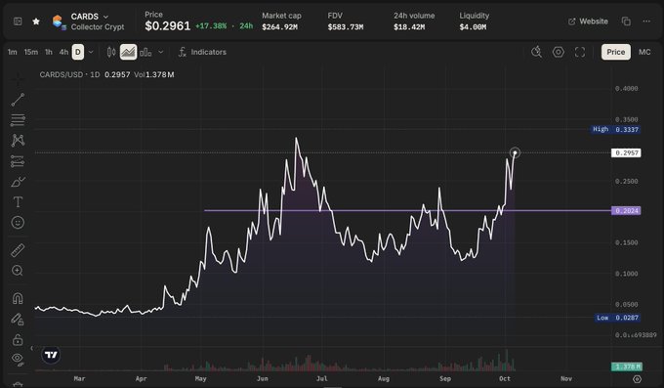Select the zoom in tool
The width and height of the screenshot is (664, 388).
coord(18,271)
